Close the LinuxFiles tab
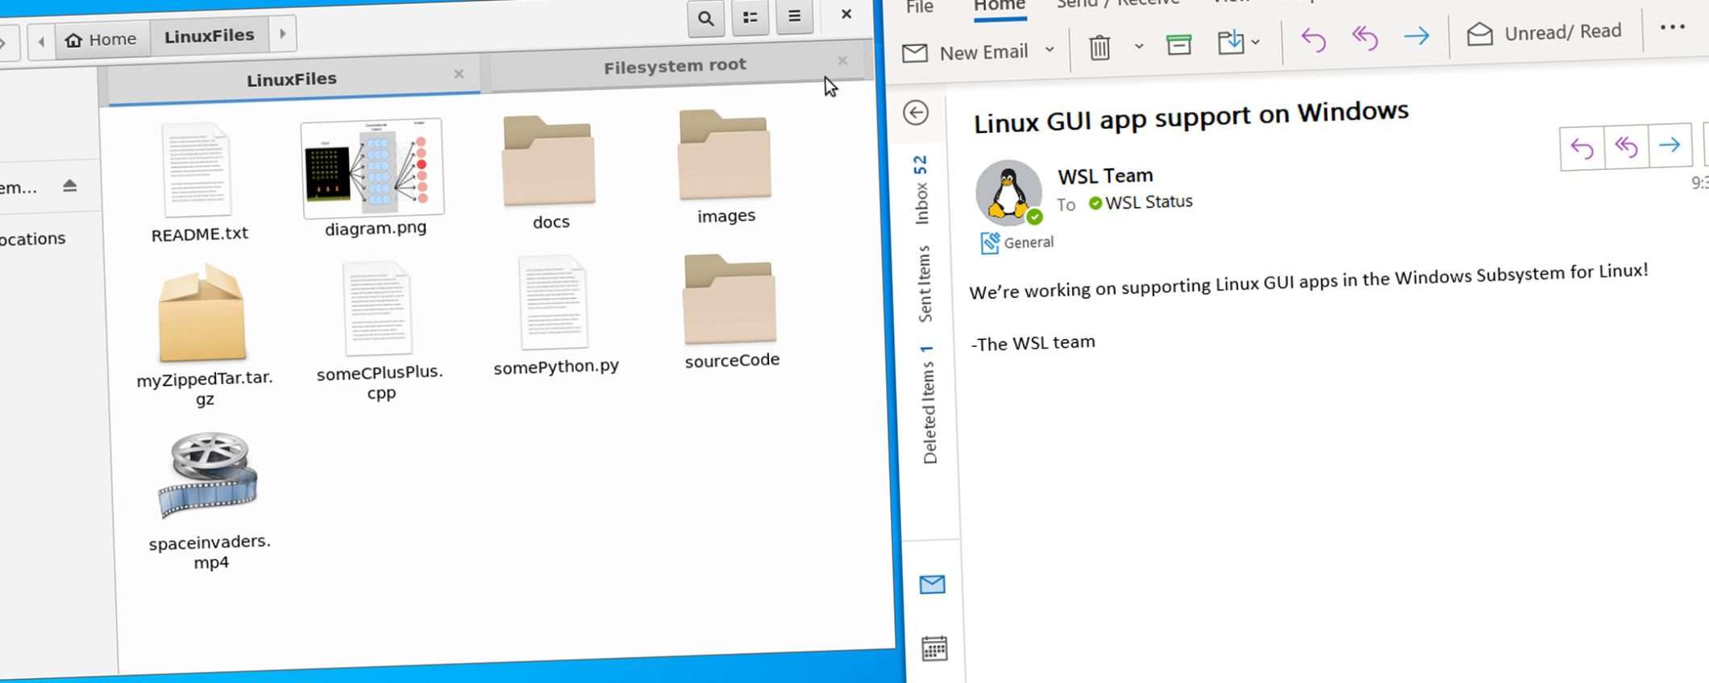This screenshot has height=683, width=1709. click(459, 74)
